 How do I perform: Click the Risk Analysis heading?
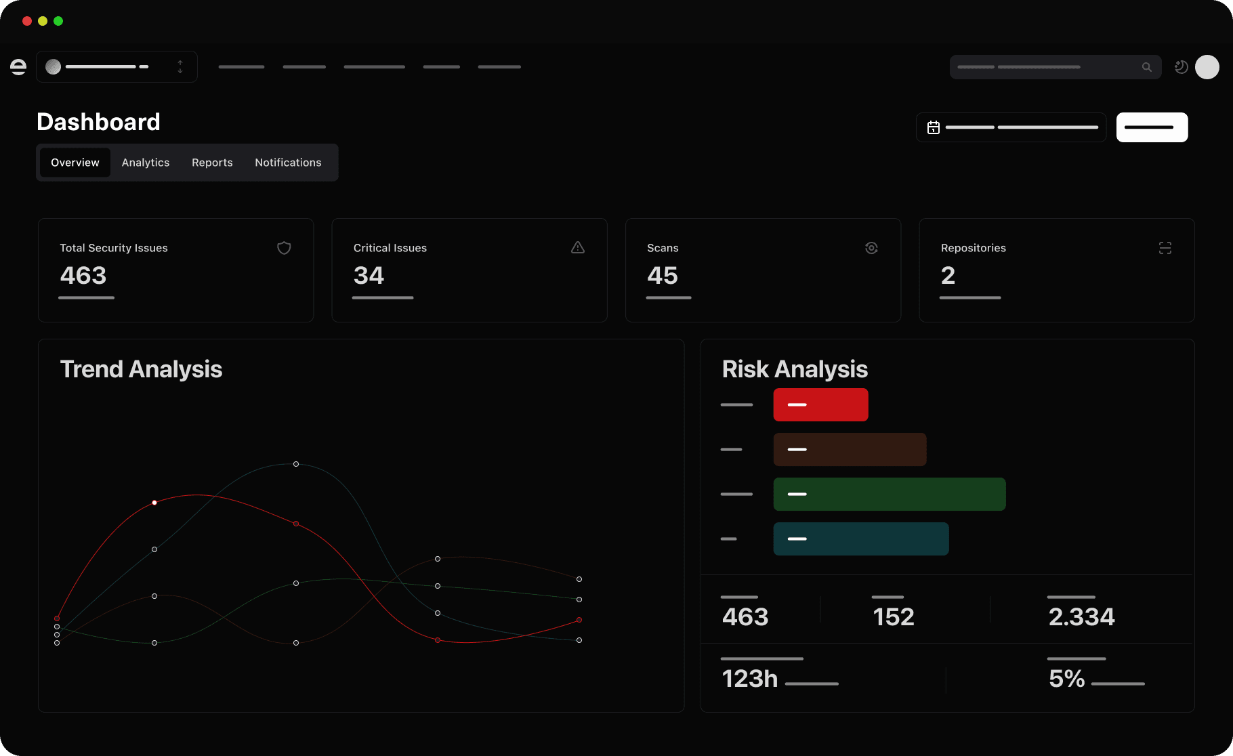(x=795, y=369)
